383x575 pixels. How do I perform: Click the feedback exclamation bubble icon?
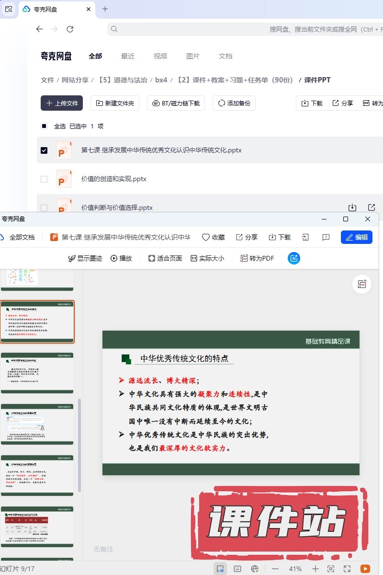(x=326, y=237)
